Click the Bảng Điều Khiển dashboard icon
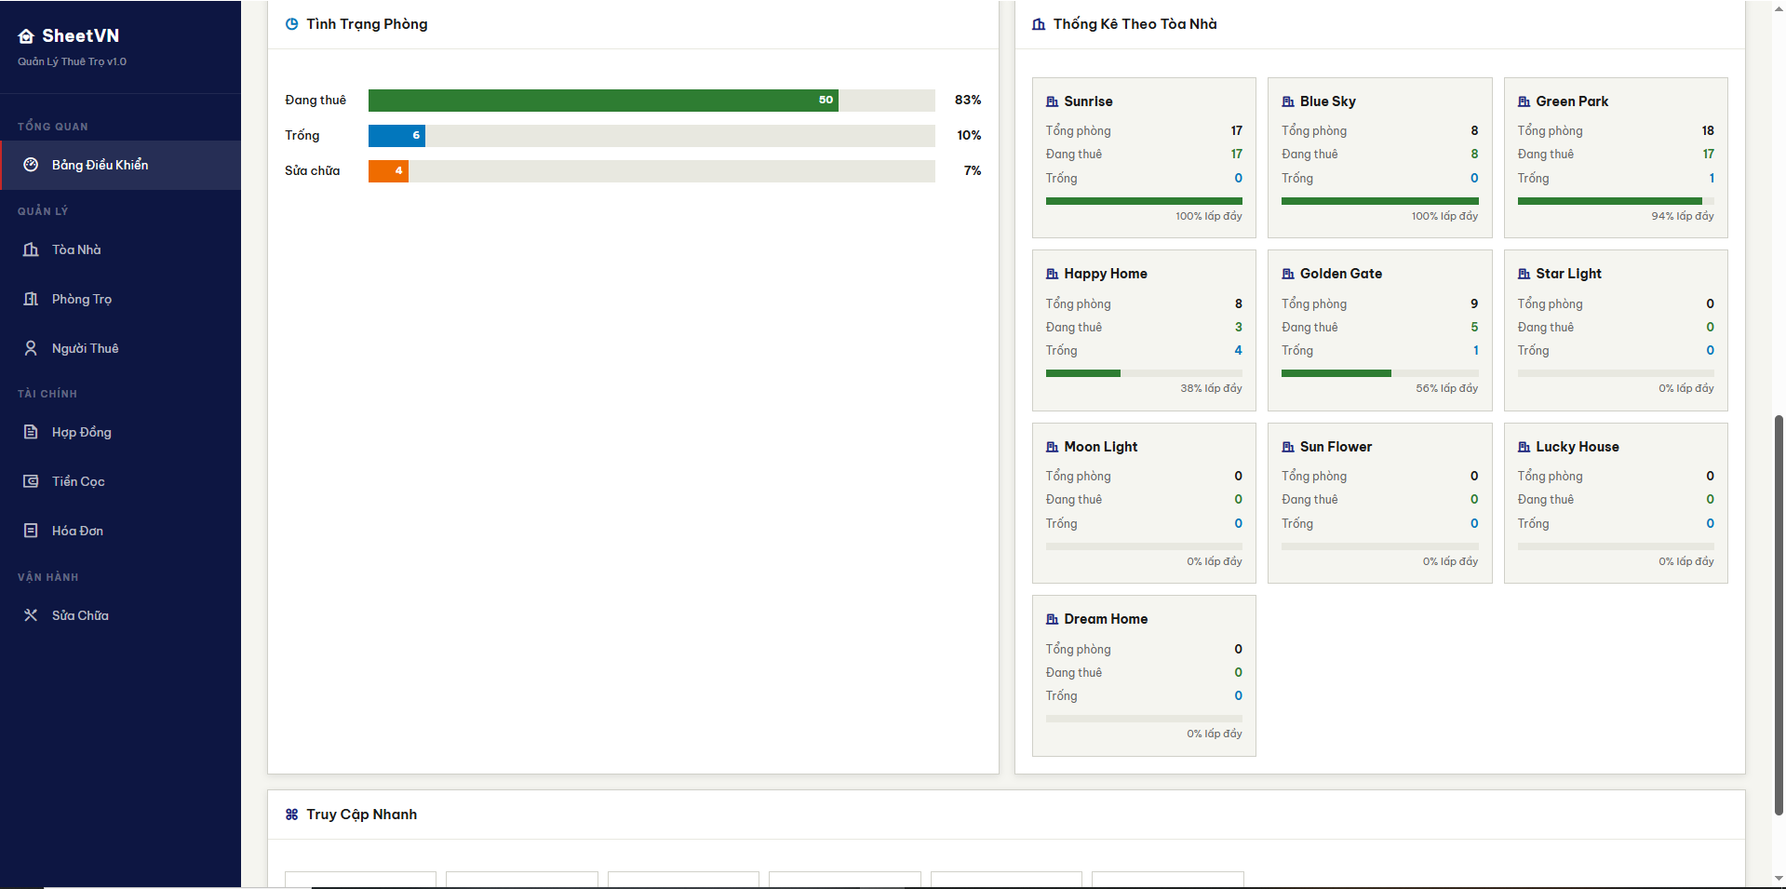The width and height of the screenshot is (1786, 889). pyautogui.click(x=31, y=165)
